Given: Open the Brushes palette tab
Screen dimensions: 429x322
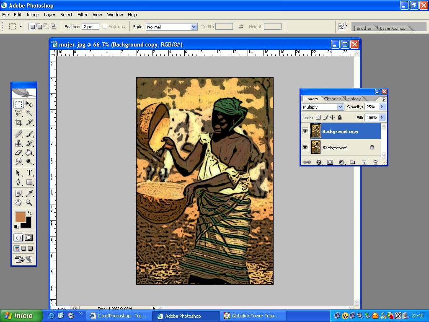Looking at the screenshot, I should [x=364, y=28].
